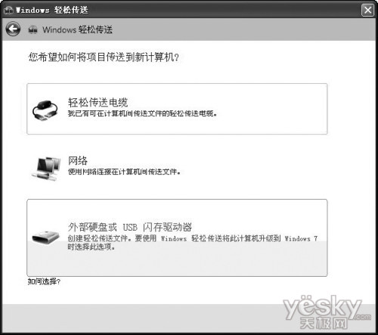
Task: Click the yesky.com watermark logo
Action: point(327,312)
